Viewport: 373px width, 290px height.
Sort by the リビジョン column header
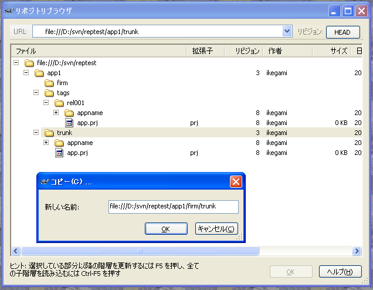pos(243,51)
